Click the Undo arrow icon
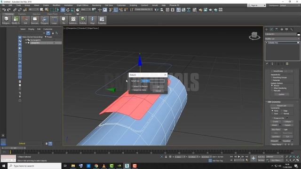The height and width of the screenshot is (169, 301). 4,10
